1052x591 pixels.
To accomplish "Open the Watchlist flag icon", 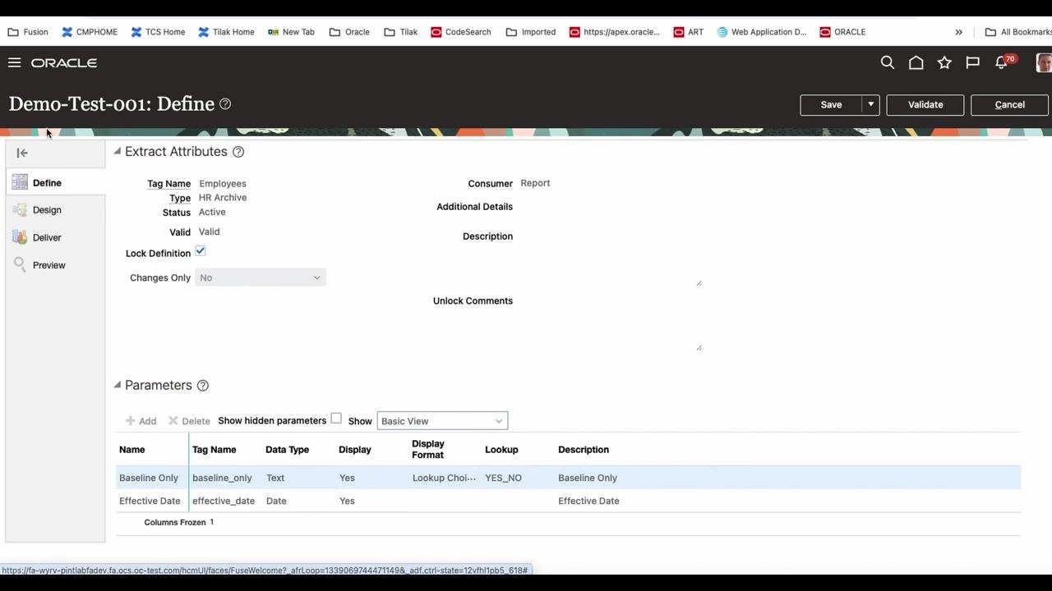I will pos(972,62).
